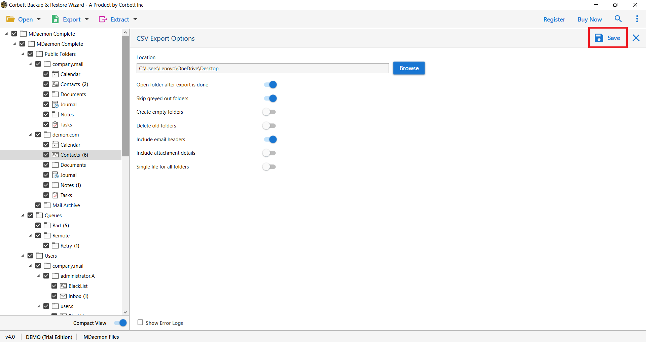646x342 pixels.
Task: Open the dropdown arrow next to Extract
Action: point(135,19)
